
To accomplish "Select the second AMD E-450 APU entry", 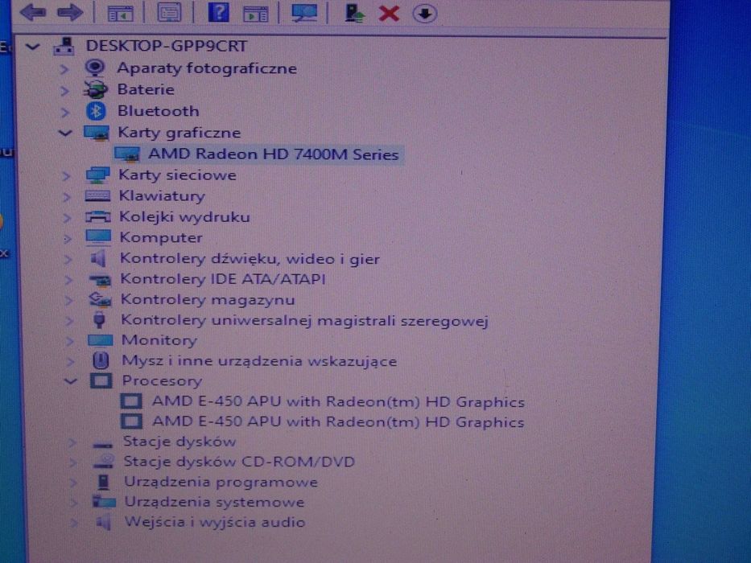I will point(338,421).
